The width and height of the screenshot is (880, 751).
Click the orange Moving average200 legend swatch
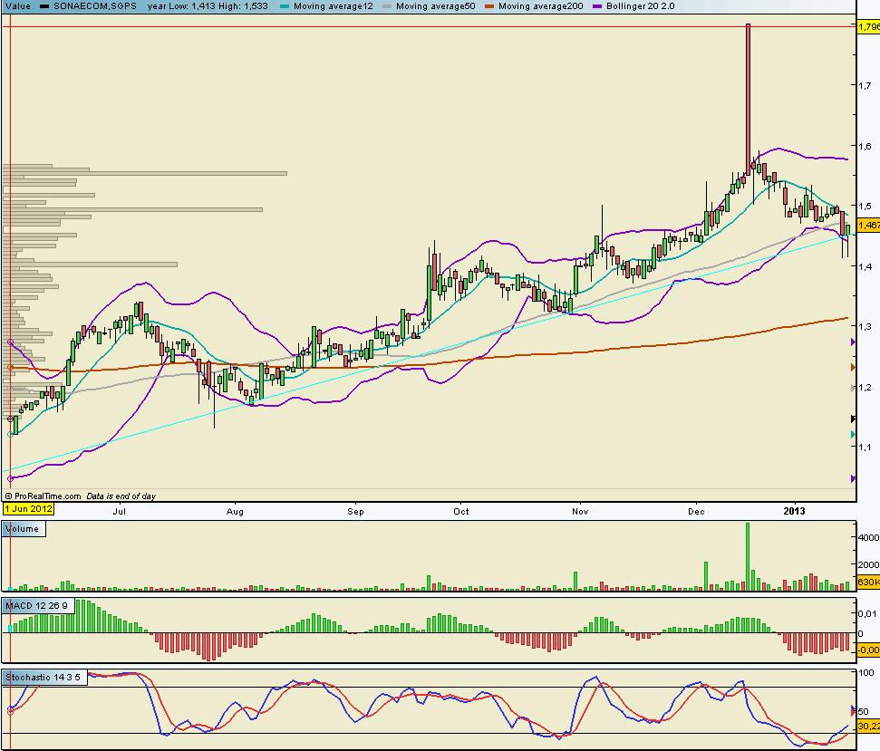click(489, 6)
